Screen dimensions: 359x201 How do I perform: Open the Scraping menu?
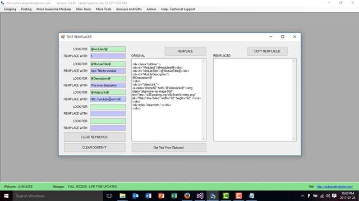click(x=10, y=9)
